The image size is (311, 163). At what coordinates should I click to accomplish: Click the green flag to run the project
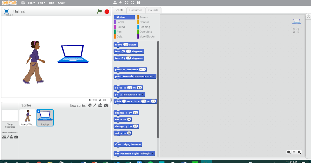tap(100, 11)
